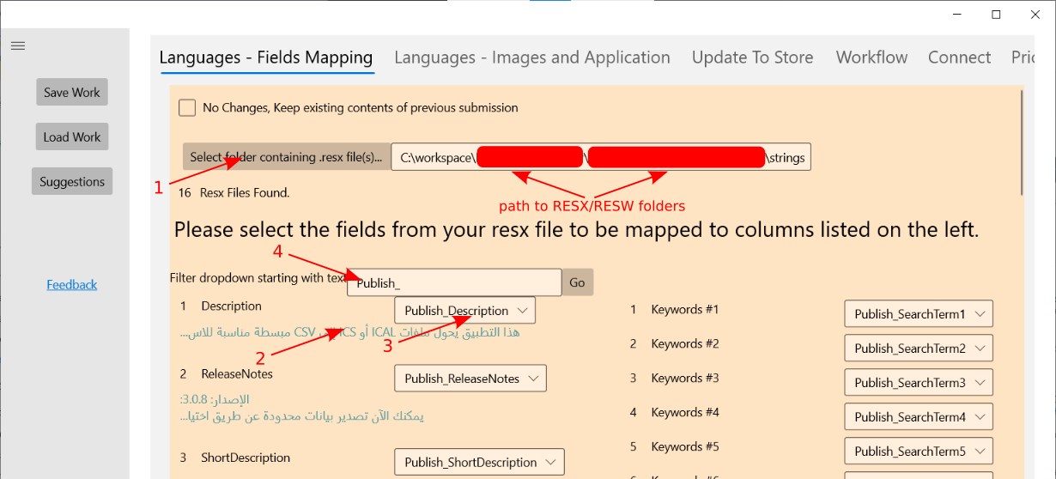Viewport: 1056px width, 479px height.
Task: Open the Update To Store tab
Action: click(752, 58)
